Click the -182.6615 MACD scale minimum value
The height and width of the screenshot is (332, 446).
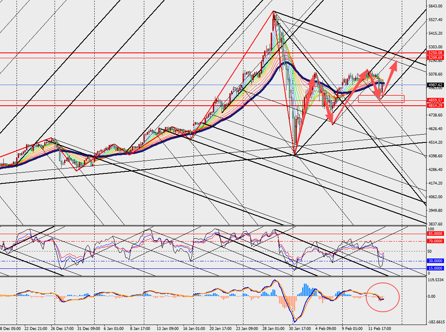(x=436, y=322)
